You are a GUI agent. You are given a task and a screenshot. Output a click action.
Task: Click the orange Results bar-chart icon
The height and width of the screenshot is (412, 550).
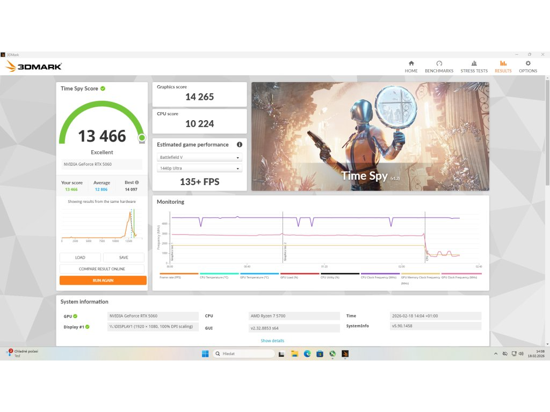pyautogui.click(x=503, y=63)
